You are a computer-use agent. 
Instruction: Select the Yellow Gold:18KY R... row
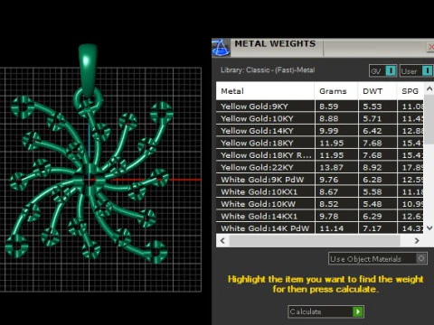pyautogui.click(x=320, y=155)
